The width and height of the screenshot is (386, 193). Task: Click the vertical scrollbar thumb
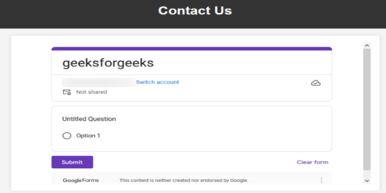click(367, 109)
